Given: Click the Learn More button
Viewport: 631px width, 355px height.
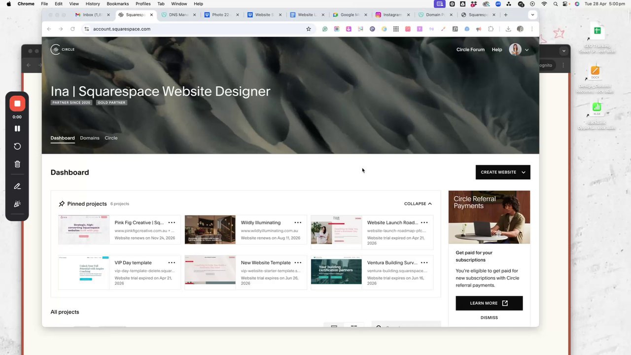Looking at the screenshot, I should [489, 303].
